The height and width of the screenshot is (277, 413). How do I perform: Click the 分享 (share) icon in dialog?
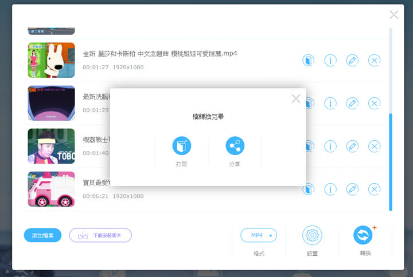(x=235, y=145)
